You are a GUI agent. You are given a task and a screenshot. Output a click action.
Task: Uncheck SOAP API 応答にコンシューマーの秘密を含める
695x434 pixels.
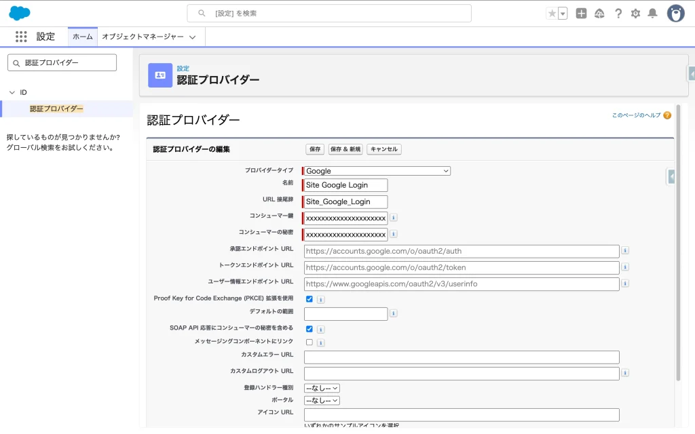[309, 329]
